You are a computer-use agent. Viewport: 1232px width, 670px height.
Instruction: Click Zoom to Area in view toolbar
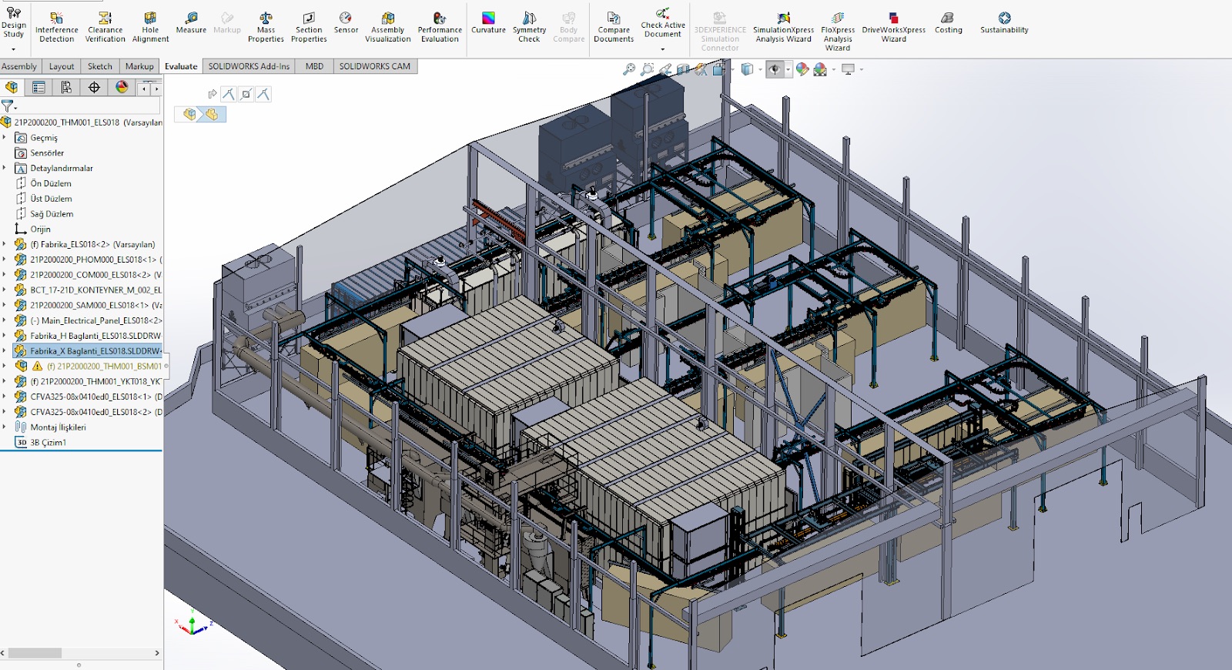647,69
